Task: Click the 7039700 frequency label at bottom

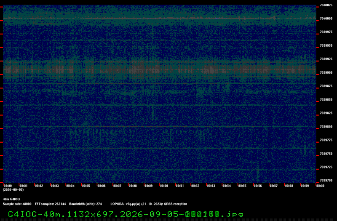Action: coord(326,181)
